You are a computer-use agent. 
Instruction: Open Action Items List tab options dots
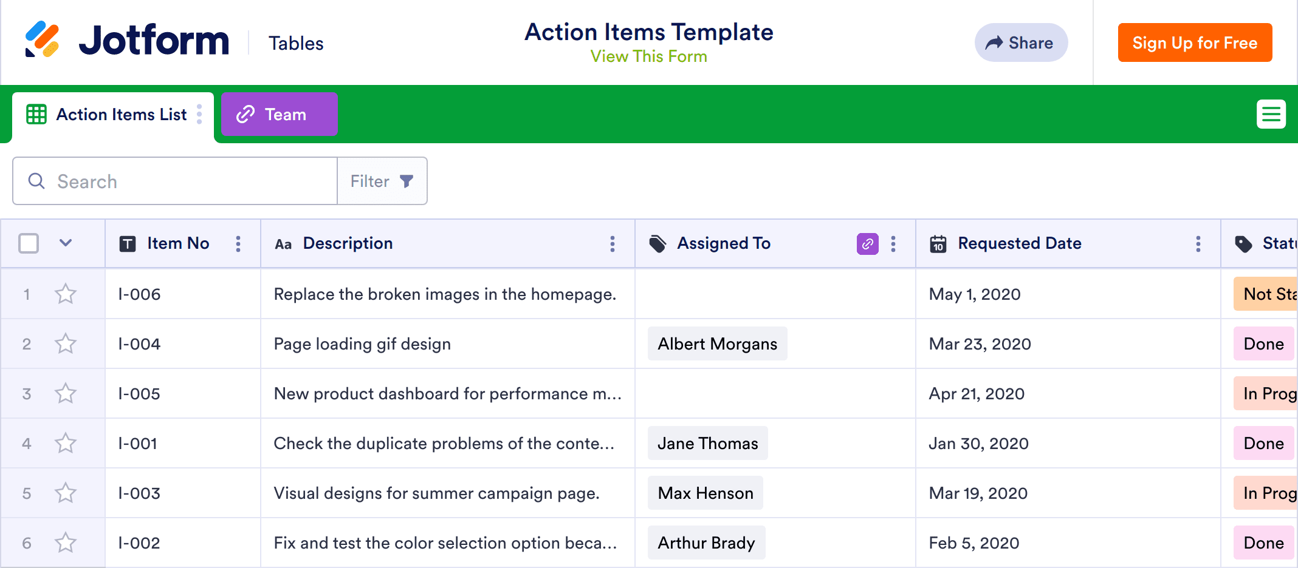pyautogui.click(x=199, y=114)
